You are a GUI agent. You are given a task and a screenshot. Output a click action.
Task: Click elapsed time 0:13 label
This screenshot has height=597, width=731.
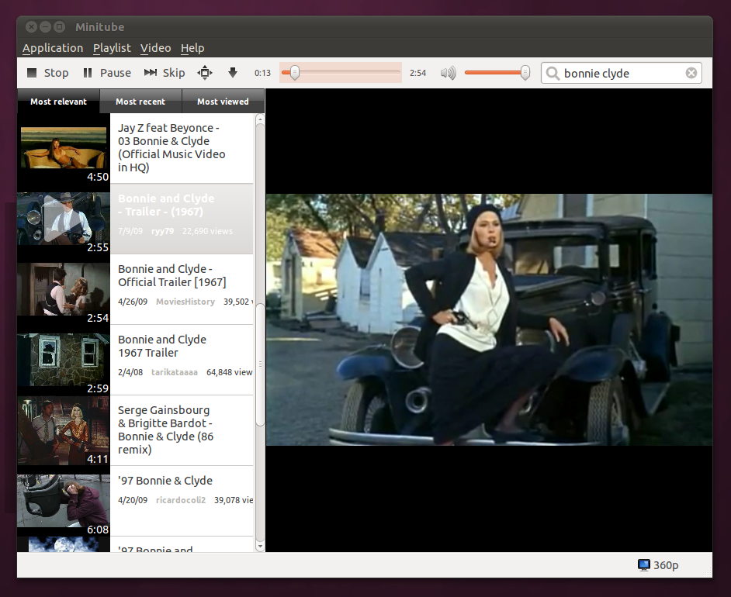pyautogui.click(x=262, y=73)
